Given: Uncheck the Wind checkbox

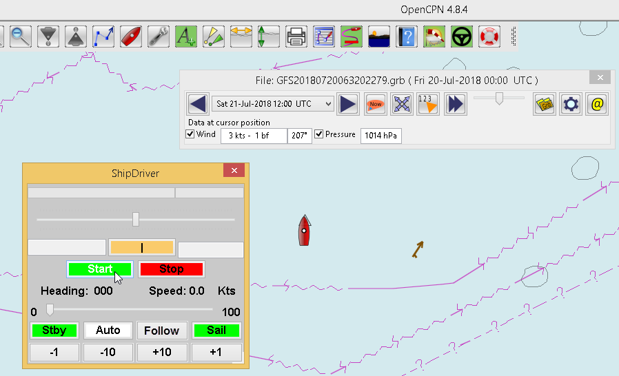Looking at the screenshot, I should coord(191,134).
